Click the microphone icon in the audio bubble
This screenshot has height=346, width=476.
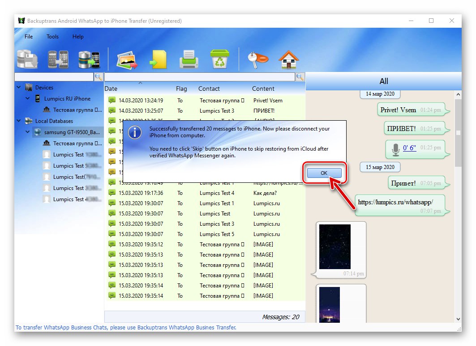[395, 150]
